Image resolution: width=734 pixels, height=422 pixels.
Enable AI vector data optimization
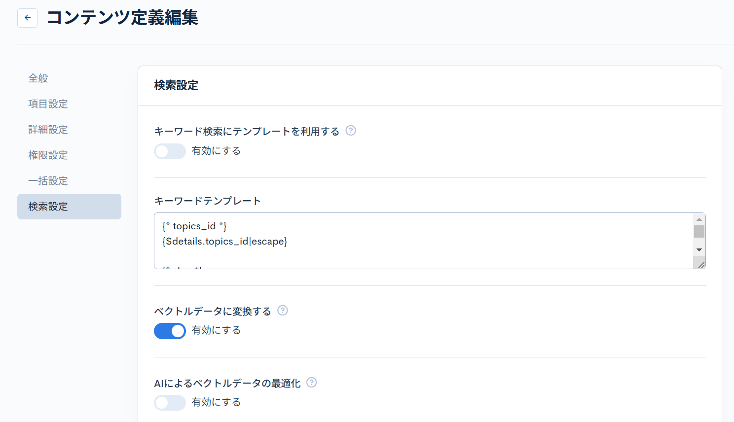(x=170, y=403)
